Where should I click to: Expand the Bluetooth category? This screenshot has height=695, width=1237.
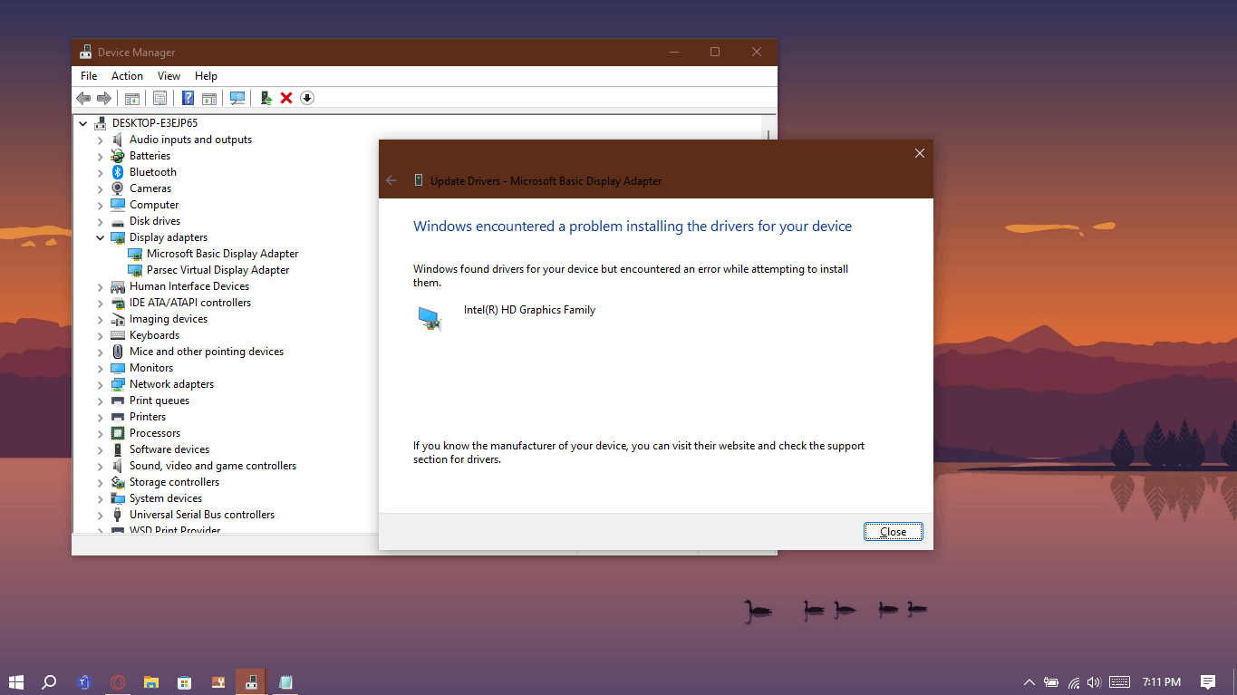tap(101, 172)
